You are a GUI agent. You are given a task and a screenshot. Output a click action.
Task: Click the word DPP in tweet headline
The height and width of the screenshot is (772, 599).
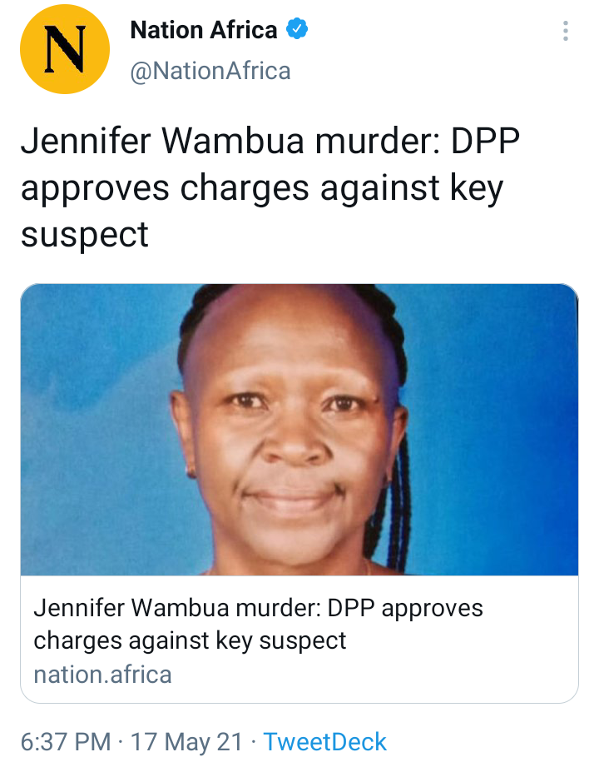click(x=485, y=141)
